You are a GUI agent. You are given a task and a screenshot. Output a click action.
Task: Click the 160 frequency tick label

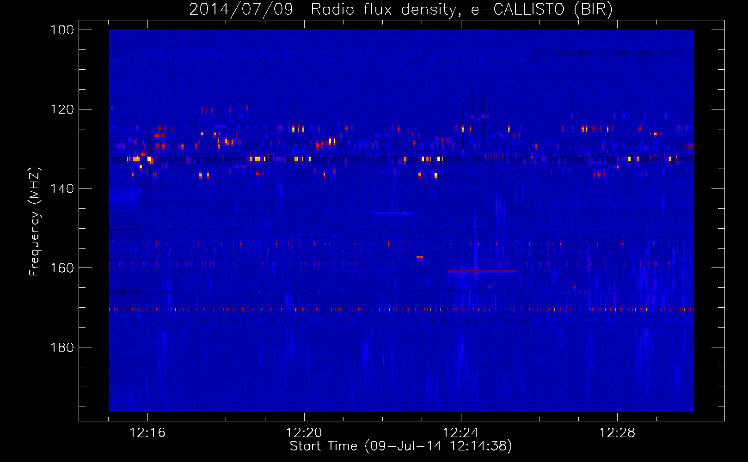[62, 268]
